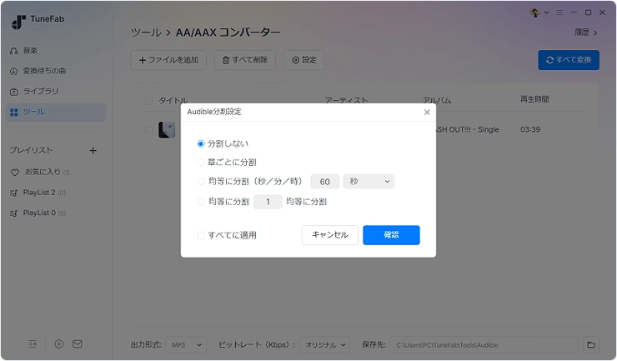Select ツール in the sidebar
Image resolution: width=617 pixels, height=361 pixels.
tap(56, 113)
